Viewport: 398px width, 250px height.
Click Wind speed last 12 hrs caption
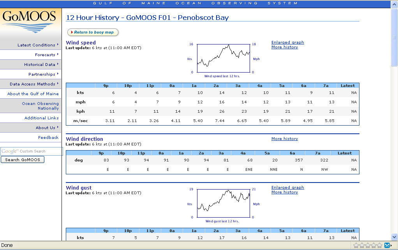[x=222, y=76]
